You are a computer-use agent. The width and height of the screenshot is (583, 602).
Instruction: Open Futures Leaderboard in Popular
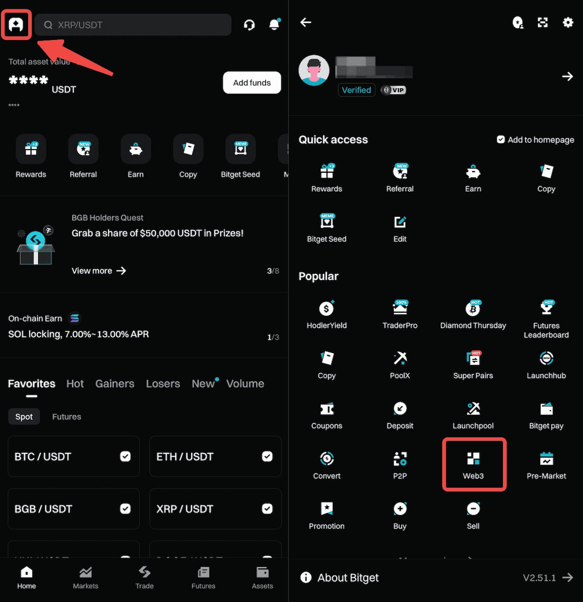click(546, 319)
